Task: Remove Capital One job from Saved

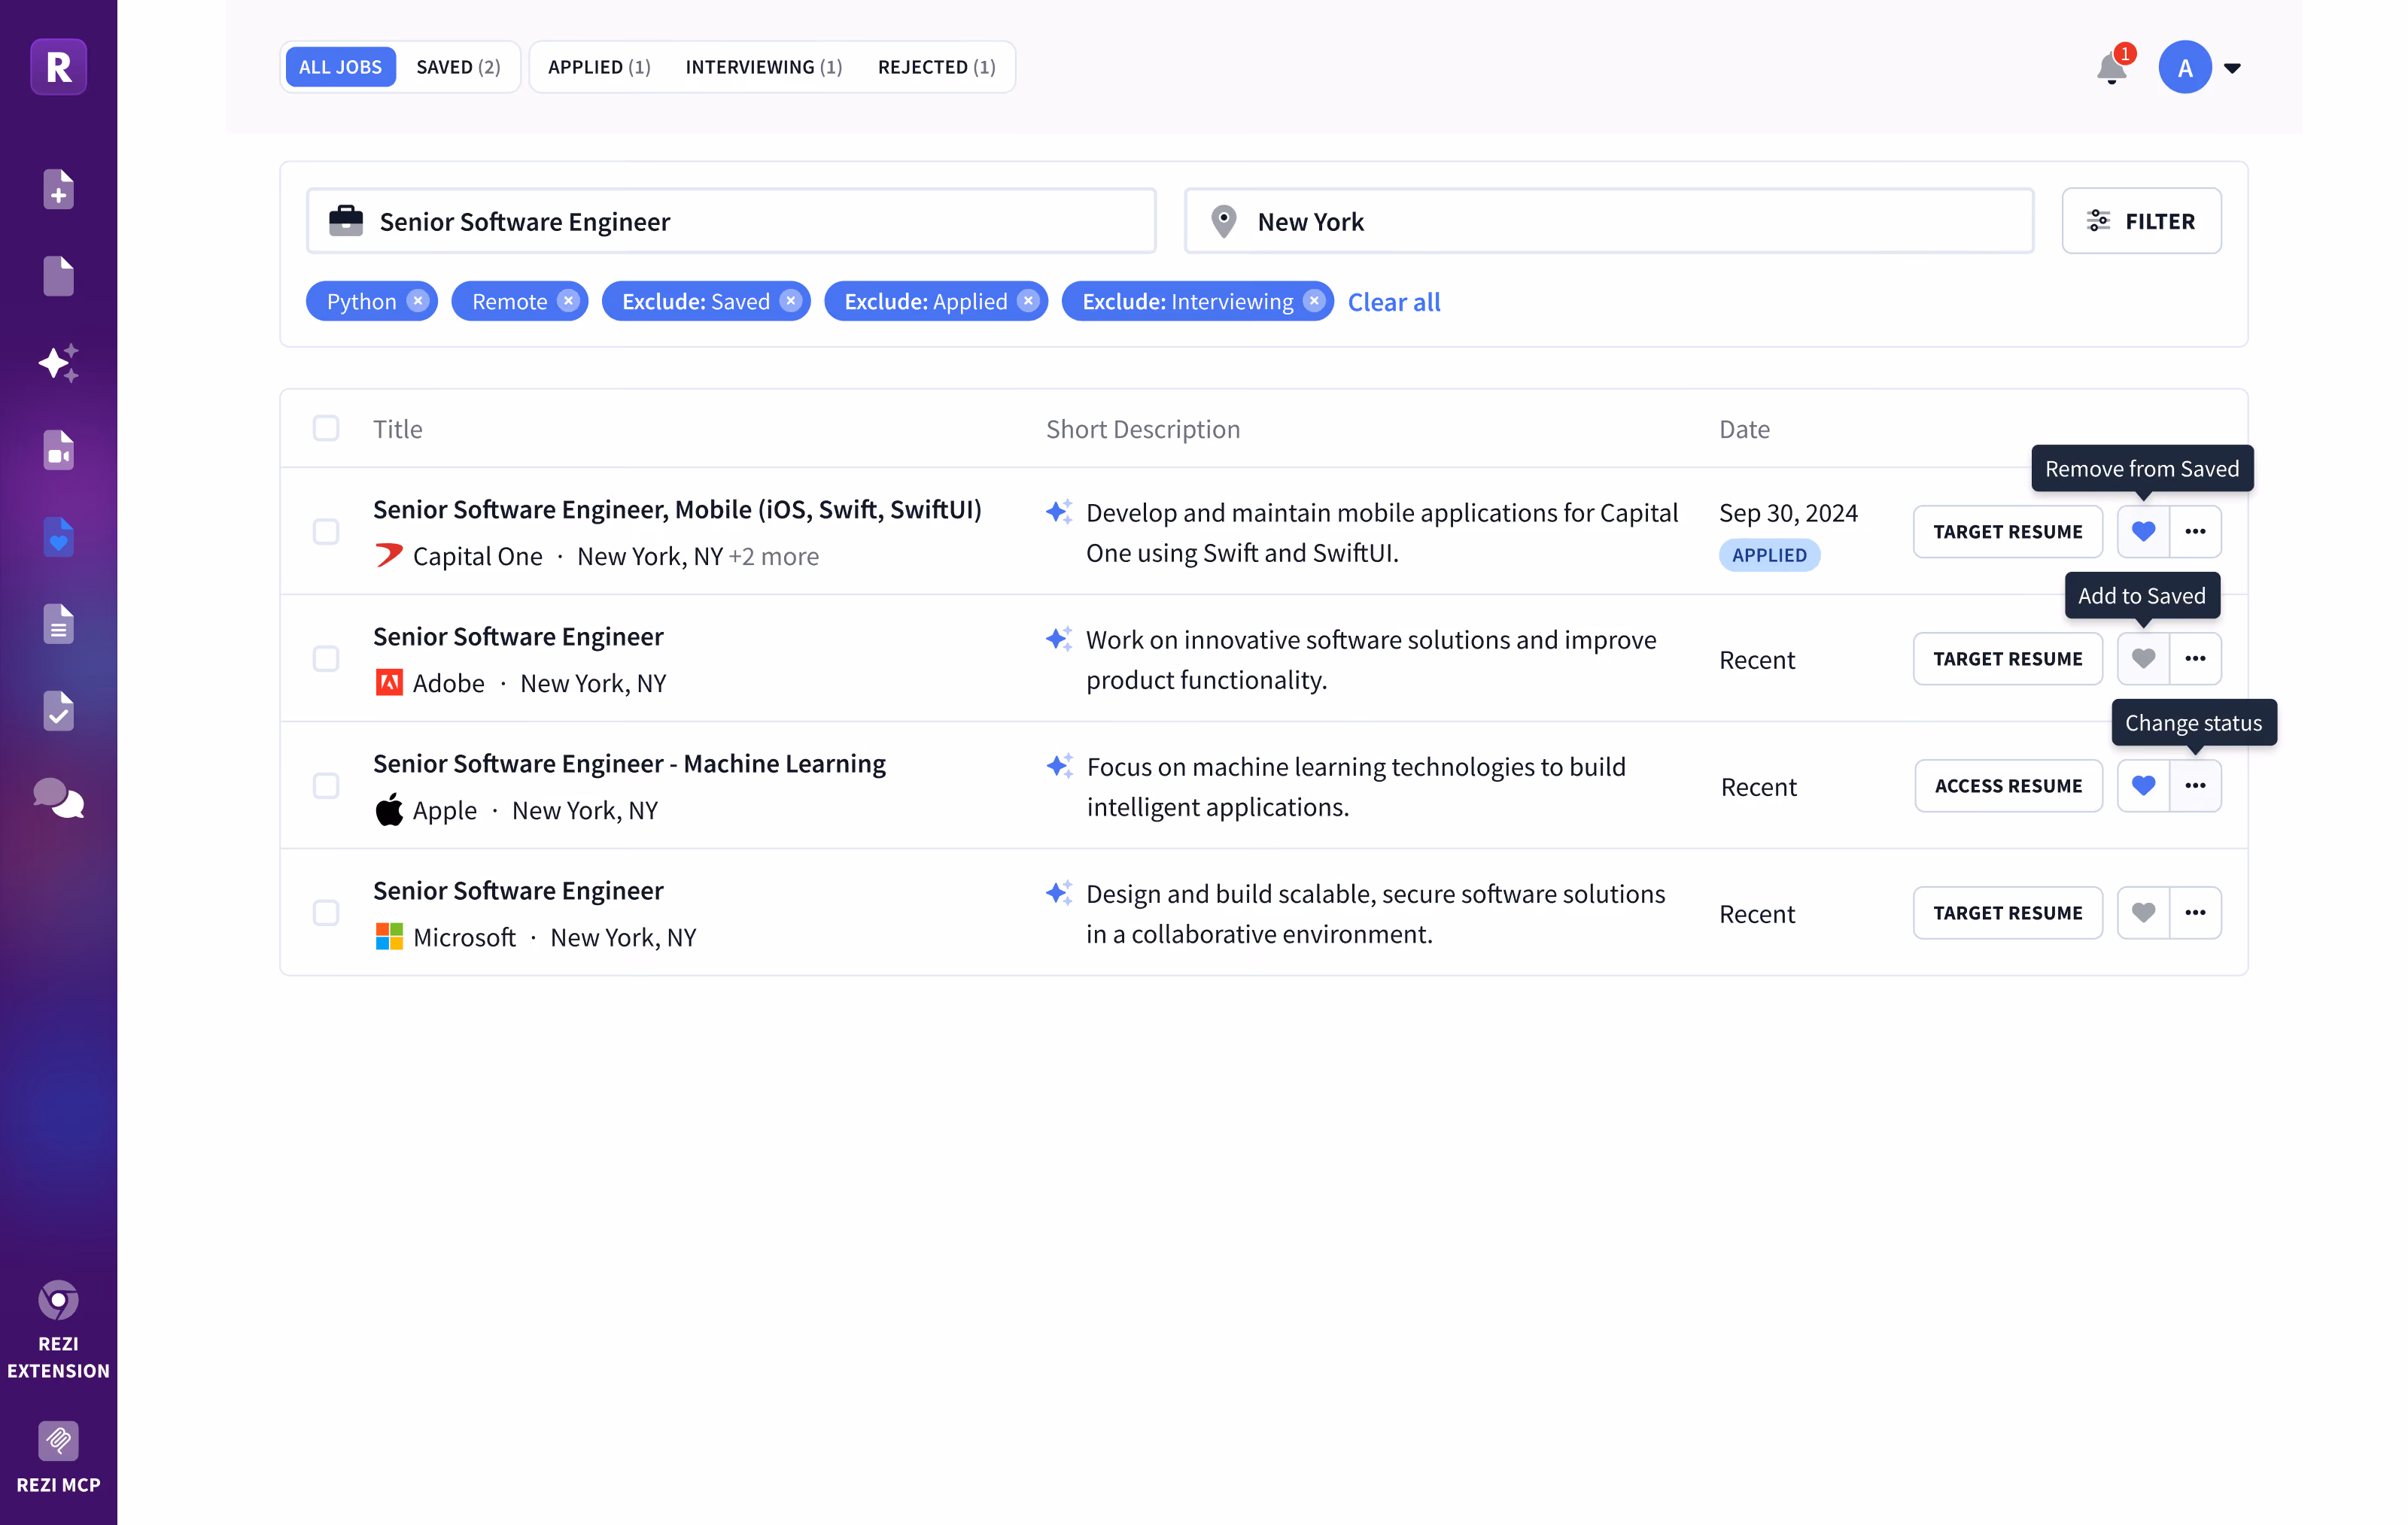Action: click(2143, 531)
